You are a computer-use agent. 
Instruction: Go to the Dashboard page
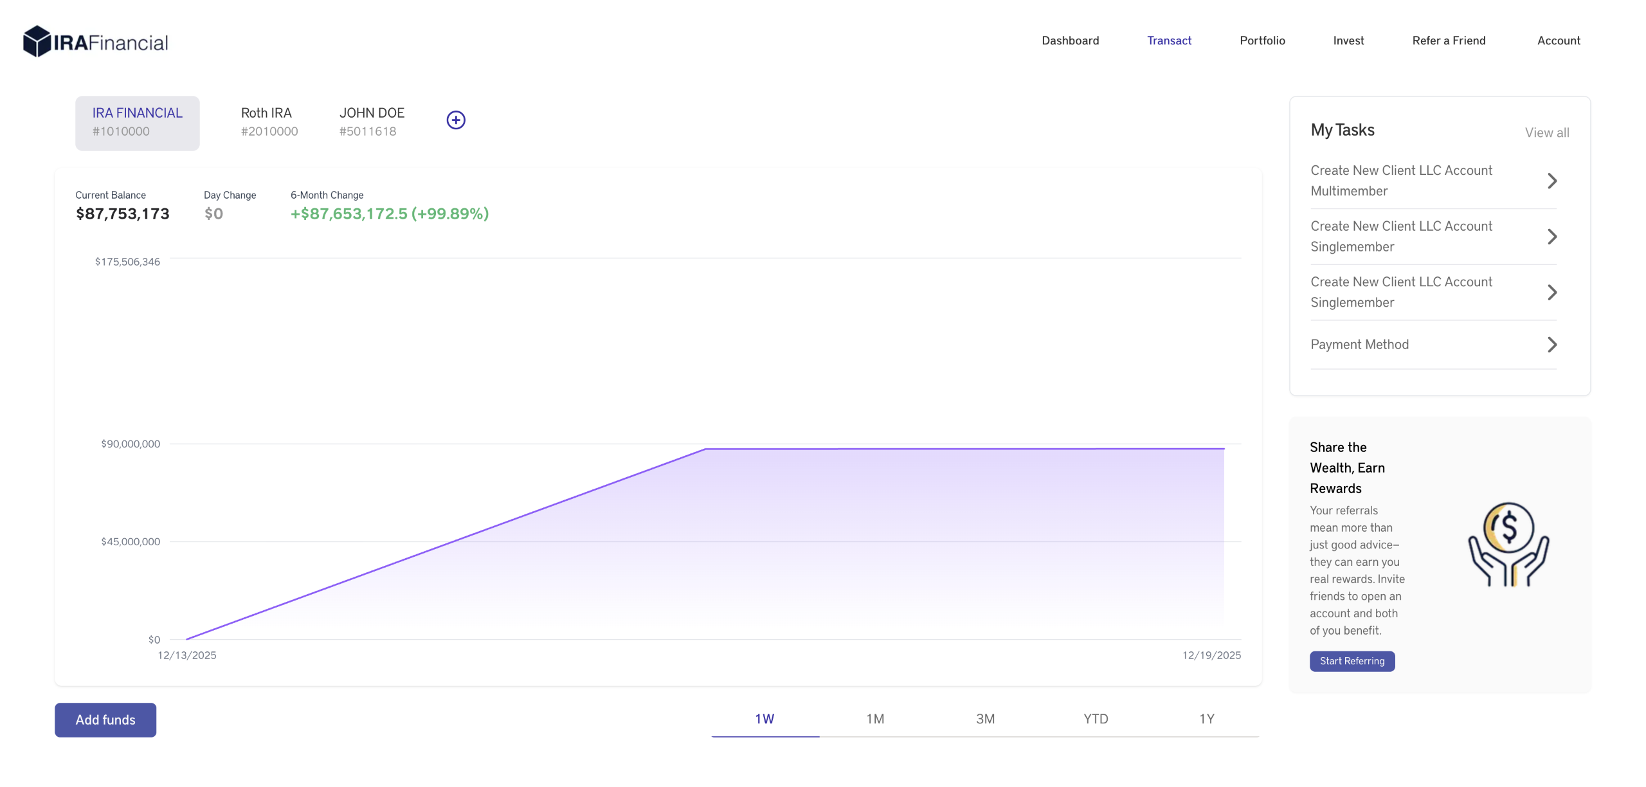coord(1070,41)
